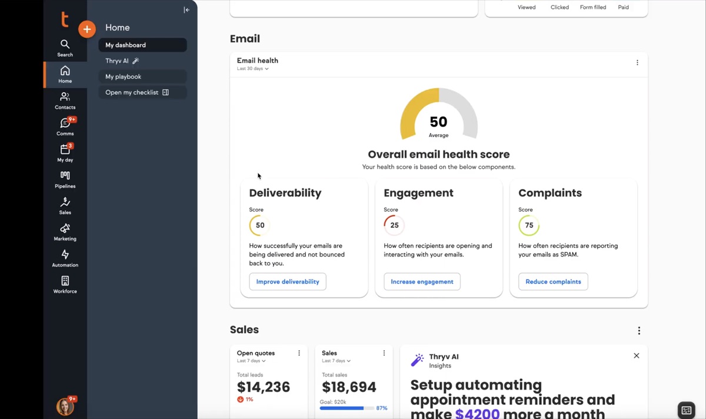Click the 87% goal progress label
Image resolution: width=706 pixels, height=419 pixels.
tap(382, 408)
